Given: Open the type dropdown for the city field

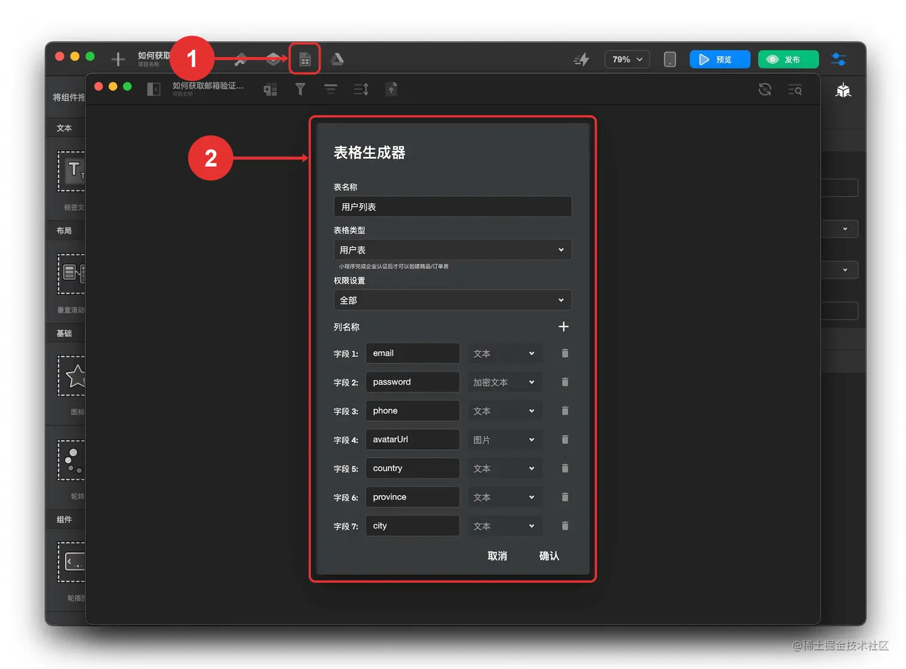Looking at the screenshot, I should click(x=505, y=526).
